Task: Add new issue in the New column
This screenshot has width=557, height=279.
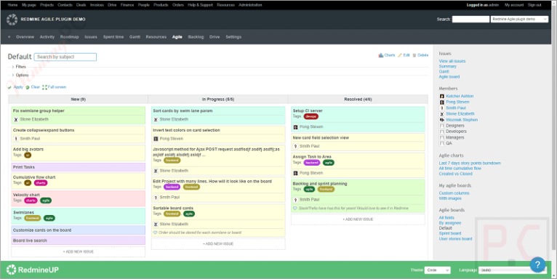Action: coord(78,251)
